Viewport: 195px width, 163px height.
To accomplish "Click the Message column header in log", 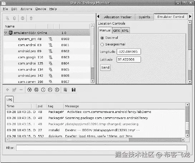I will (x=125, y=106).
